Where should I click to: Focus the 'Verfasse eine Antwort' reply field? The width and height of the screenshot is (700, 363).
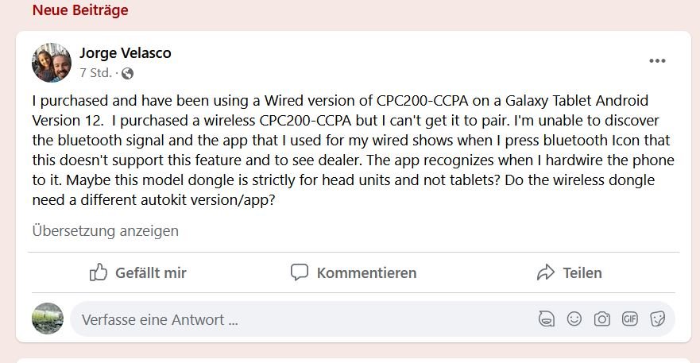[x=302, y=320]
